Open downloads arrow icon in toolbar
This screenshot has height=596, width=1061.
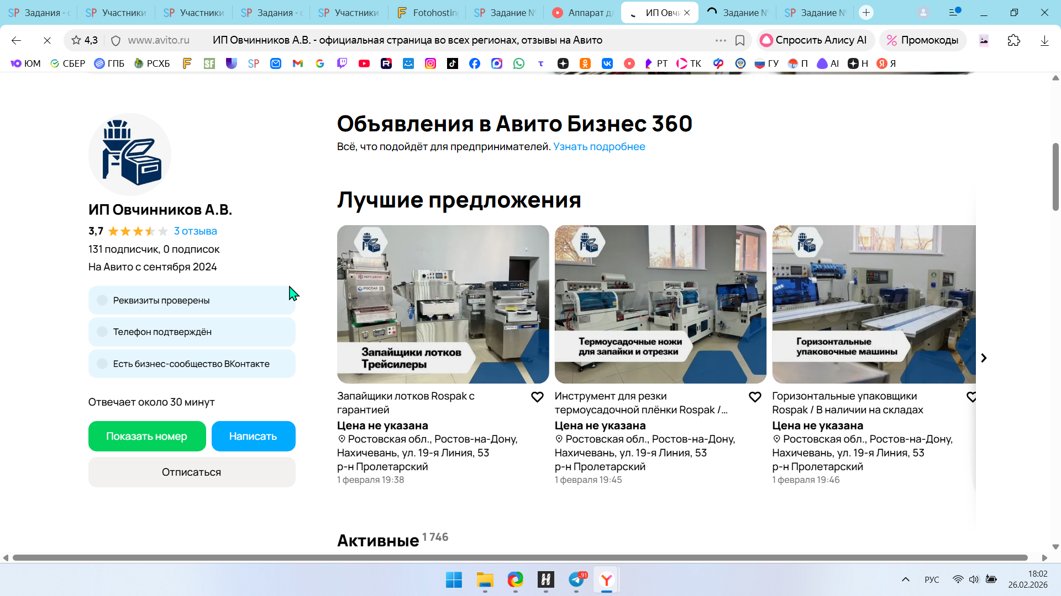coord(1044,40)
